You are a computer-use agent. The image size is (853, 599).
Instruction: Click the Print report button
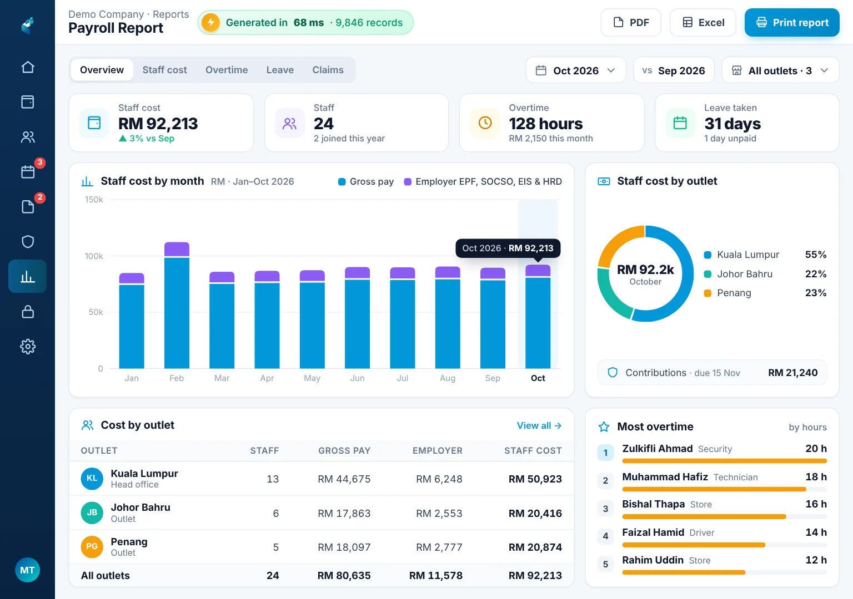792,23
